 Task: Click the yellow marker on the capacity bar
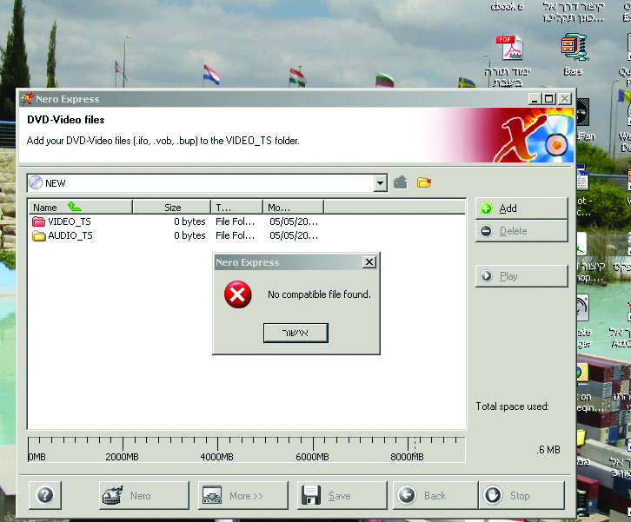point(241,448)
